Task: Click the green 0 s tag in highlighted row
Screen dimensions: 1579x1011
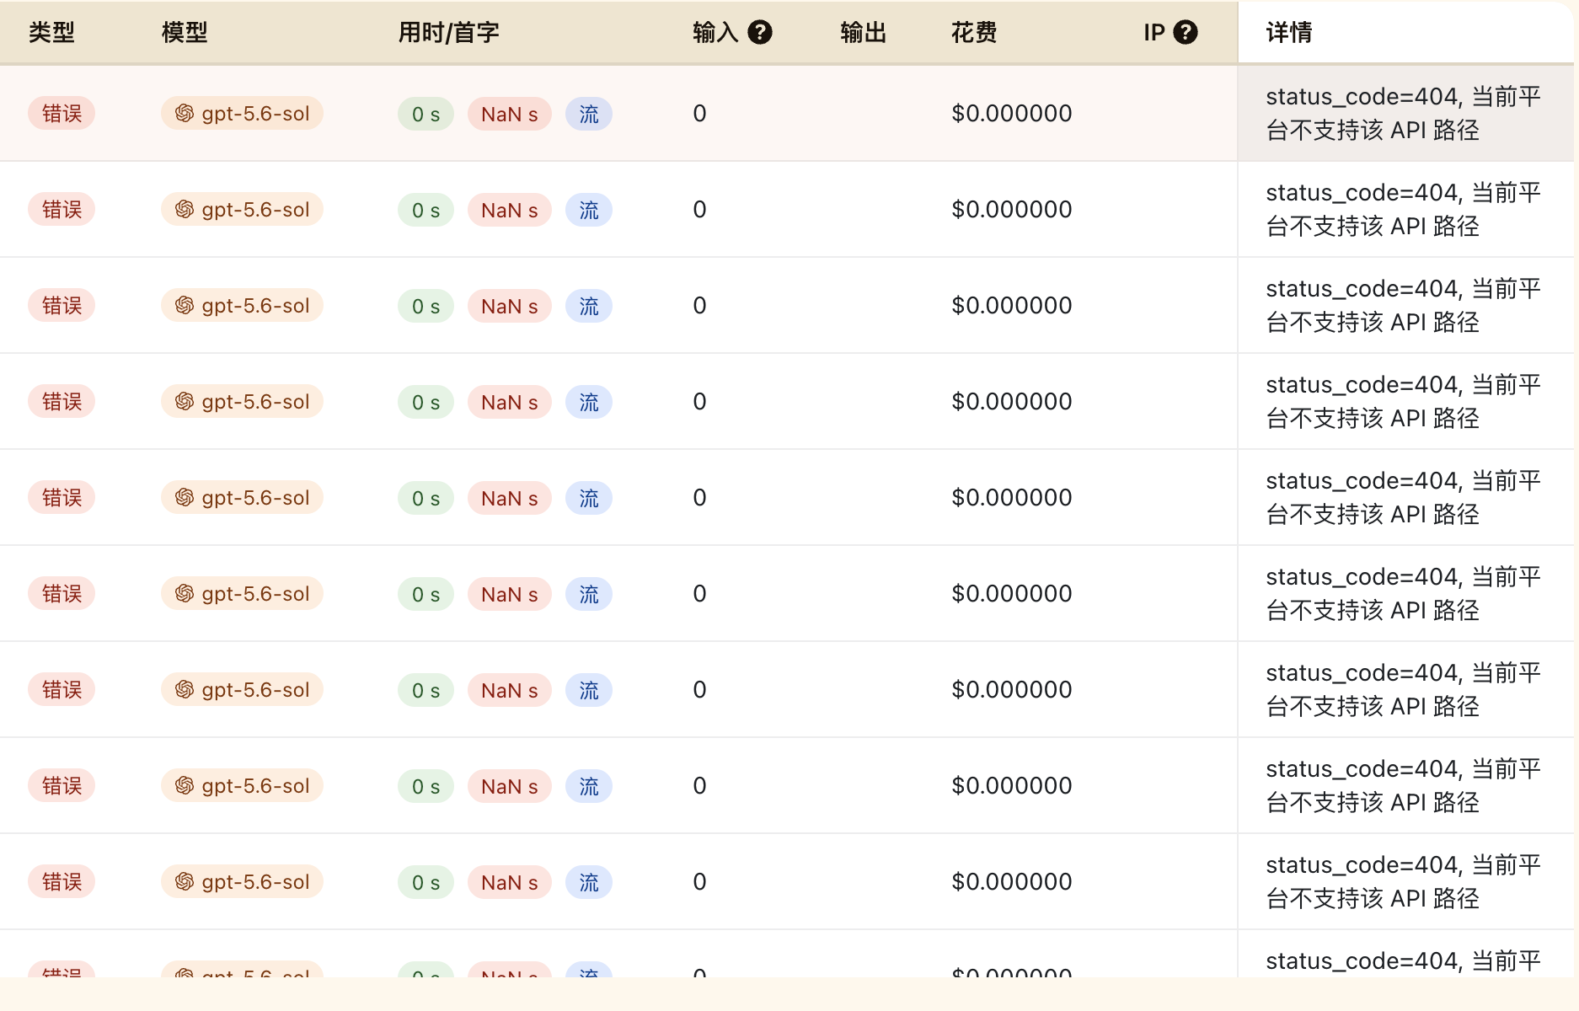Action: 426,114
